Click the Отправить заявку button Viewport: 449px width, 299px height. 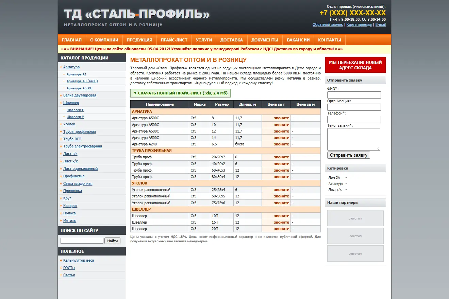(x=349, y=155)
